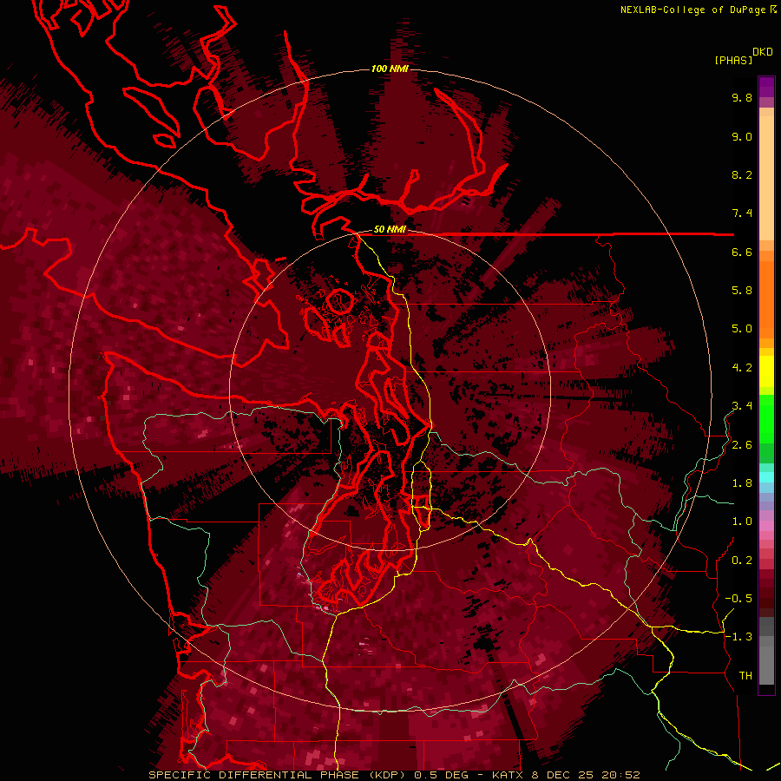The width and height of the screenshot is (781, 781).
Task: Pick the yellow segment of the color scale
Action: click(x=766, y=371)
